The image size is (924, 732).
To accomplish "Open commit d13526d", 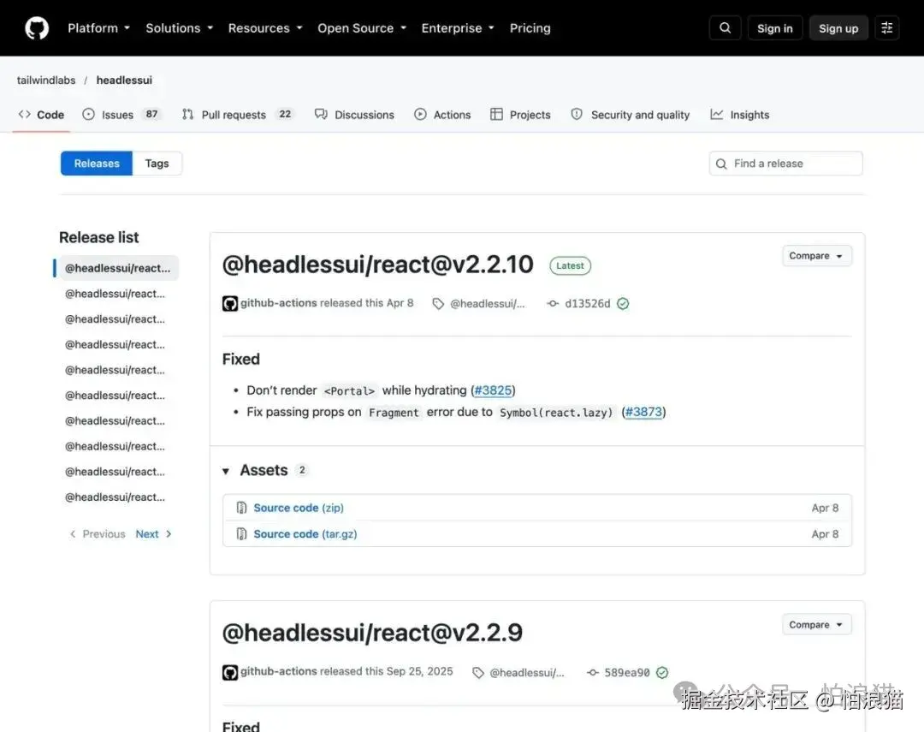I will (588, 303).
